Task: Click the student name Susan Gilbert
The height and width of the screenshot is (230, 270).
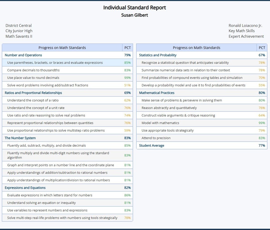Action: [134, 15]
